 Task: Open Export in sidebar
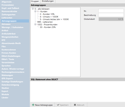5,91
